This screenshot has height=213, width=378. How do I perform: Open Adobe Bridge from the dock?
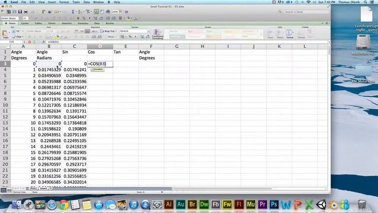pyautogui.click(x=192, y=205)
